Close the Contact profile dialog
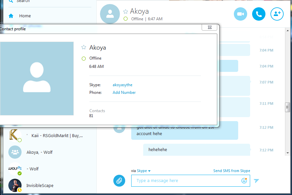292x195 pixels. (x=210, y=27)
